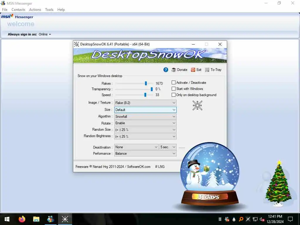
Task: Click the MSN butterfly logo
Action: (7, 16)
